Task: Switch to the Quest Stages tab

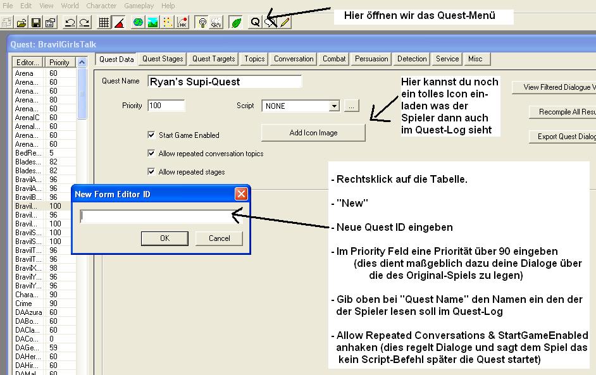Action: pos(163,59)
